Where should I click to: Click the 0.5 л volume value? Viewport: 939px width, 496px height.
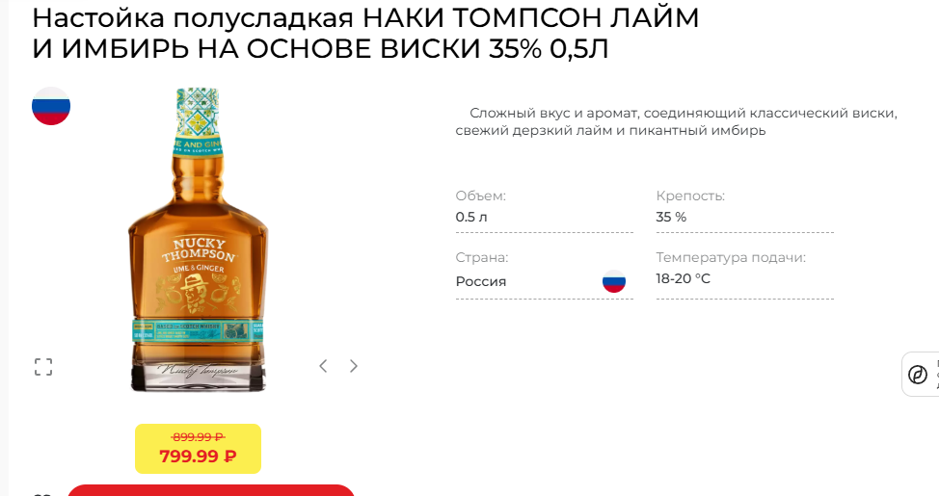point(471,217)
